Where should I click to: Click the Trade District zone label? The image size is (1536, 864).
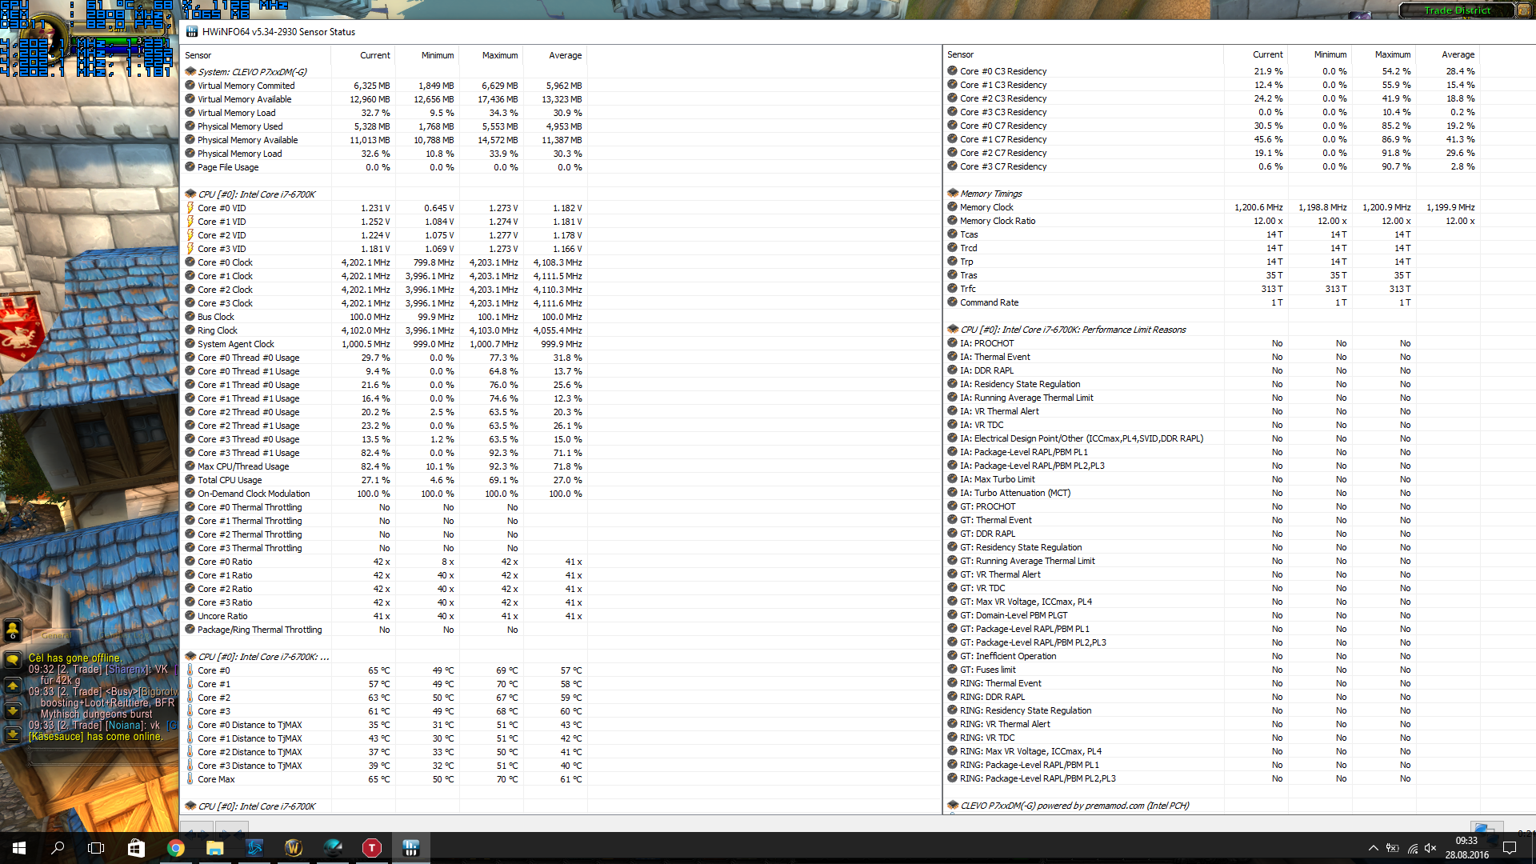point(1457,10)
